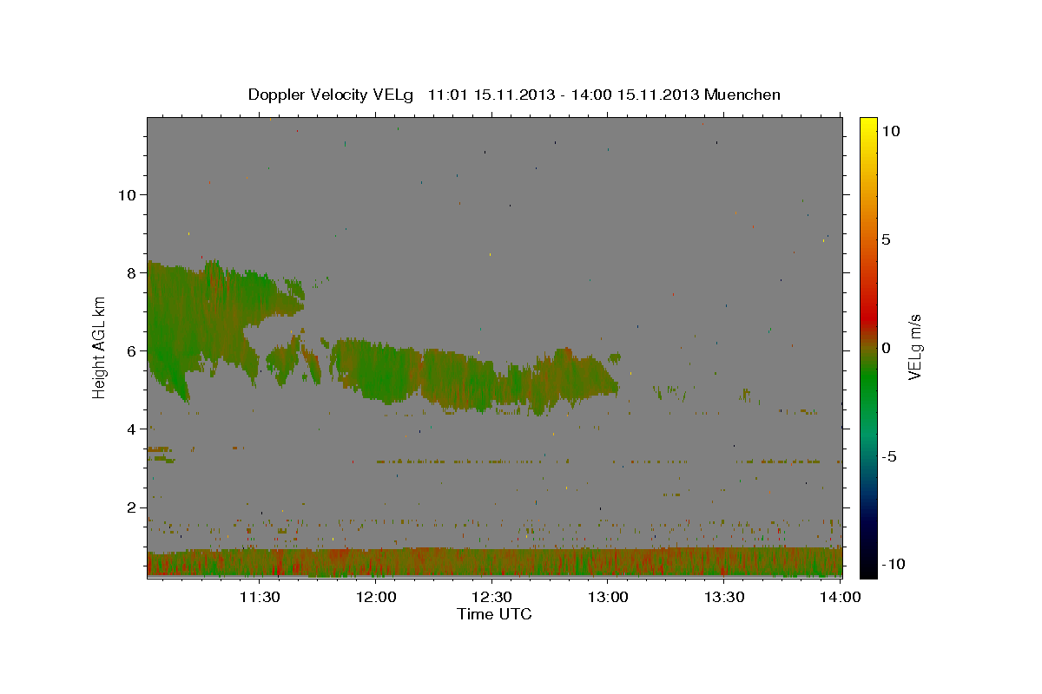This screenshot has width=1042, height=694.
Task: Click the 12:00 time tick label
Action: [x=375, y=597]
